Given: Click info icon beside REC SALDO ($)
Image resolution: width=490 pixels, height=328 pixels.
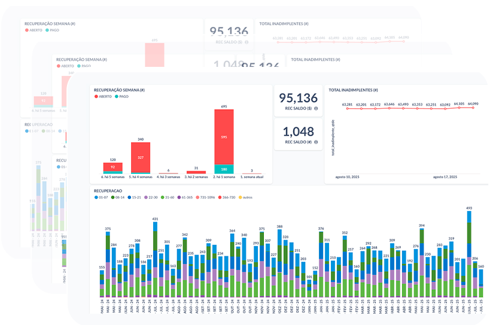Looking at the screenshot, I should tap(316, 109).
